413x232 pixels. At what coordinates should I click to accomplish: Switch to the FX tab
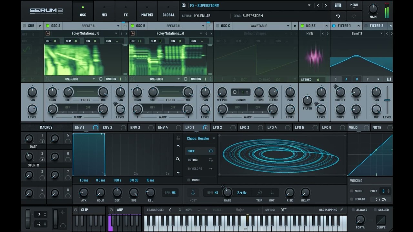tap(126, 11)
